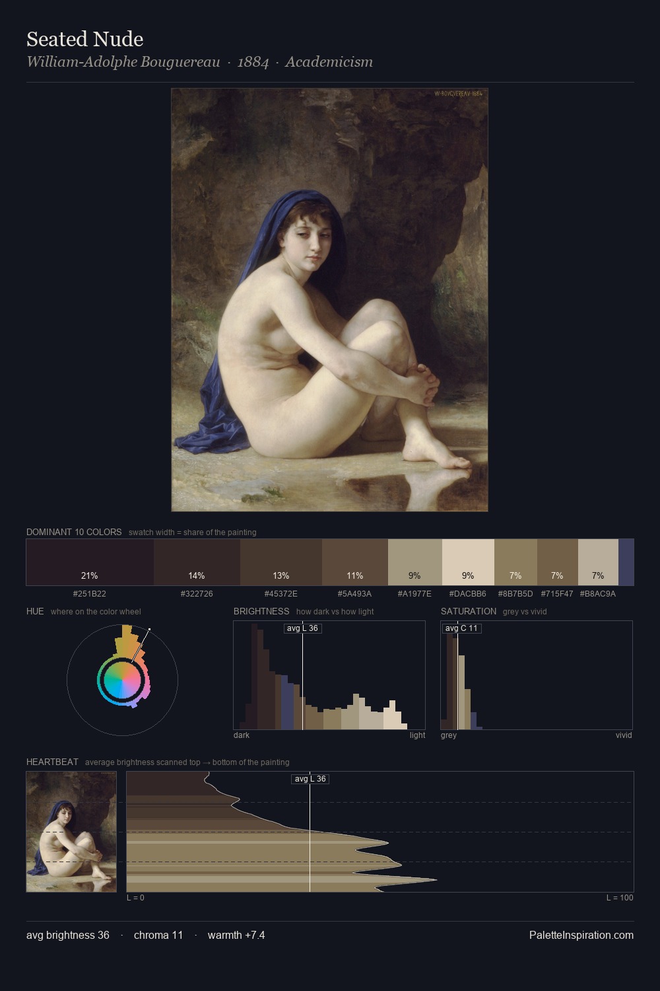Click the 'avg C 11' label in Saturation chart
660x991 pixels.
461,628
